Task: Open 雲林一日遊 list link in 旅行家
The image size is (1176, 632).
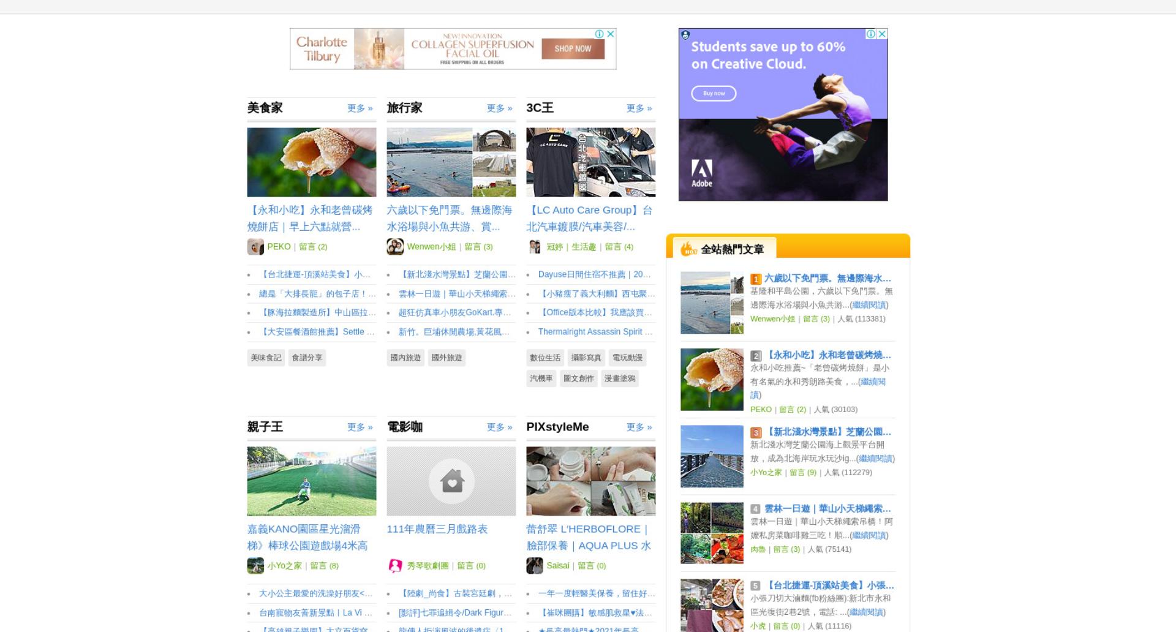Action: 457,294
